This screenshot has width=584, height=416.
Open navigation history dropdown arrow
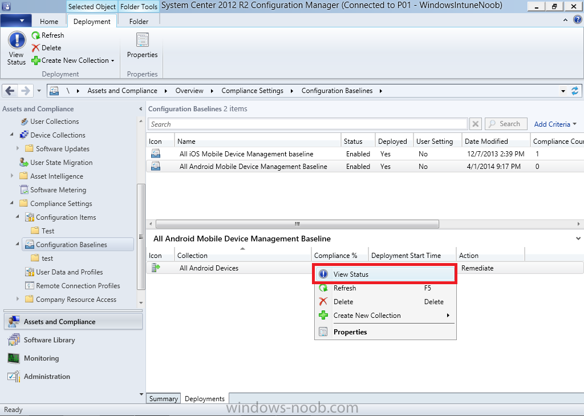[x=39, y=91]
